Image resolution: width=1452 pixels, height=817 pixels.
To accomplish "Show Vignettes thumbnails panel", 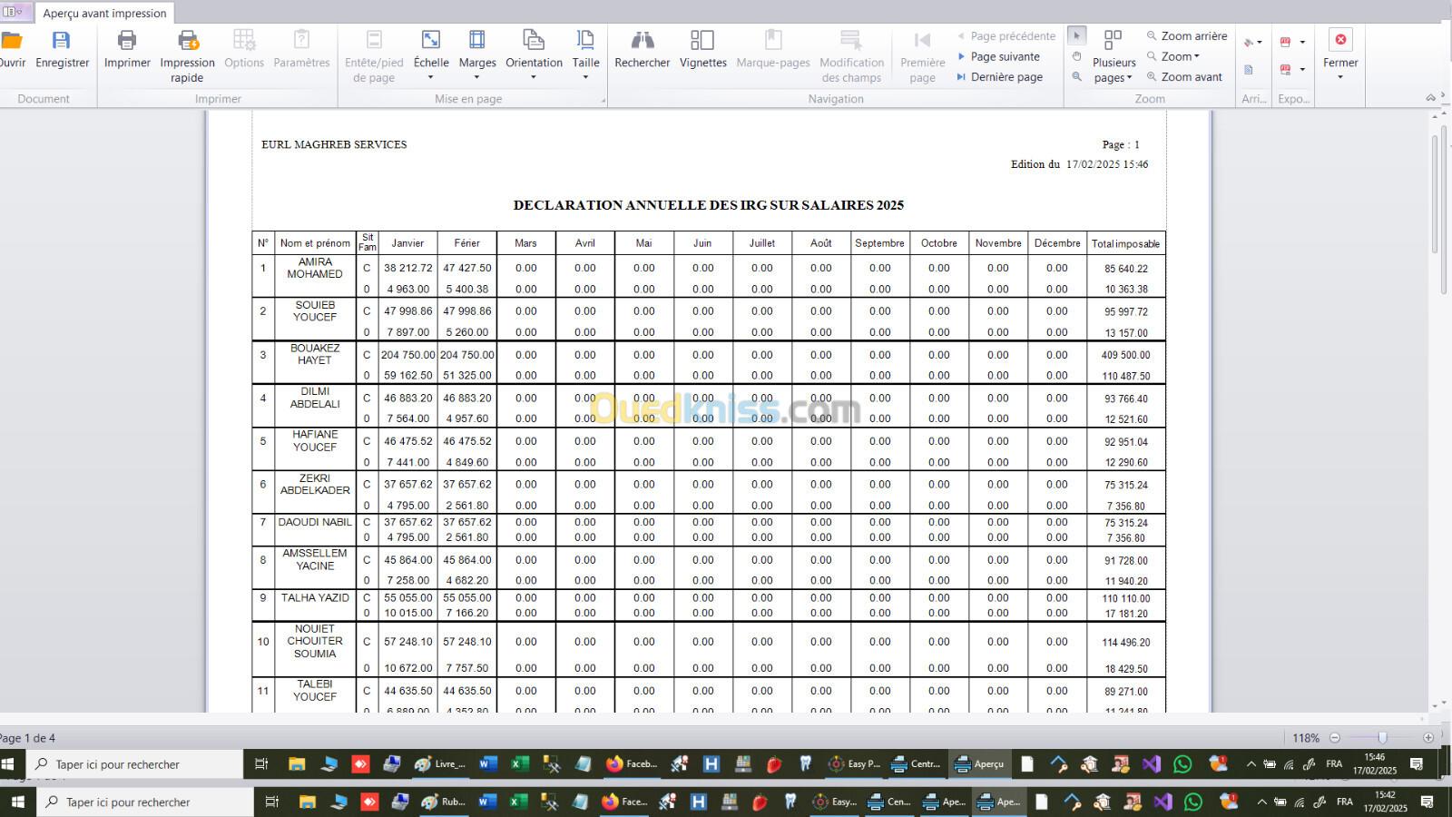I will point(702,41).
